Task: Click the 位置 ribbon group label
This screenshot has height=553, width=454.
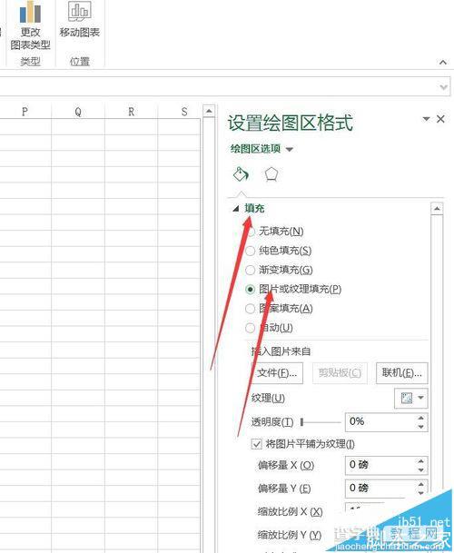Action: 79,62
